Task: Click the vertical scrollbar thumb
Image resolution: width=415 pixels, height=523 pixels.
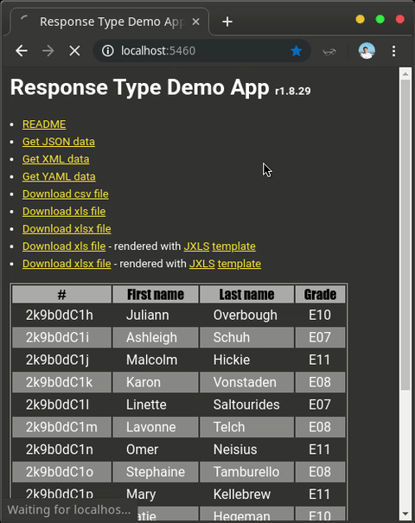Action: (x=405, y=235)
